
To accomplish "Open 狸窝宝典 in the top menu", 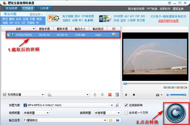I will click(178, 9).
